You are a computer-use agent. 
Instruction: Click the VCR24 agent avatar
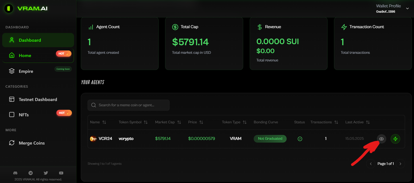click(93, 139)
